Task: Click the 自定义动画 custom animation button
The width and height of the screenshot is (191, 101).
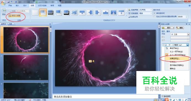Action: coord(15,16)
